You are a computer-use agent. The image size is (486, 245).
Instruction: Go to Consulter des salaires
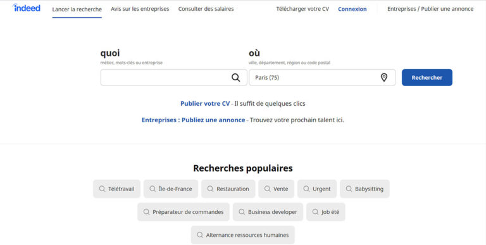(x=206, y=9)
